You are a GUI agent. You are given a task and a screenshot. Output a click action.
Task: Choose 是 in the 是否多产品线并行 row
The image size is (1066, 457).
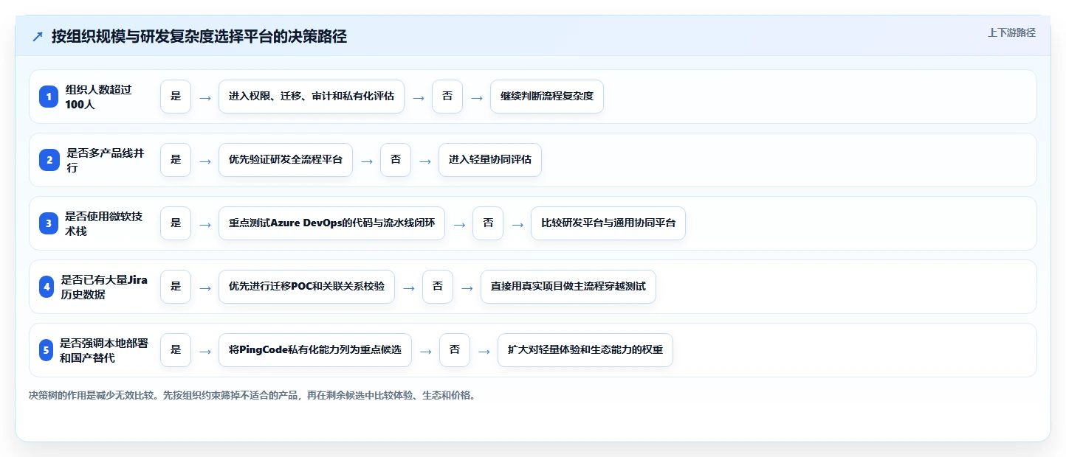tap(176, 160)
